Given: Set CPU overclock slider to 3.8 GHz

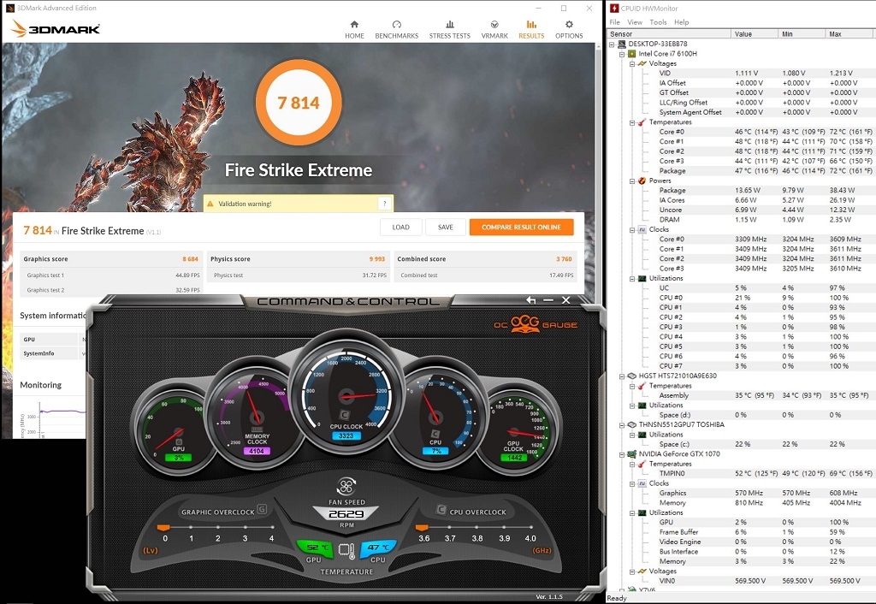Looking at the screenshot, I should (x=477, y=527).
